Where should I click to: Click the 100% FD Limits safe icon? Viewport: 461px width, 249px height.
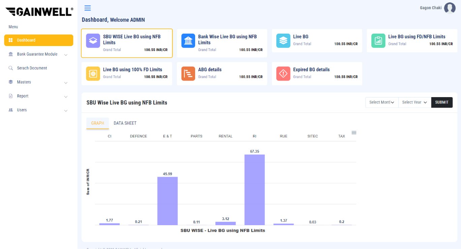(93, 74)
